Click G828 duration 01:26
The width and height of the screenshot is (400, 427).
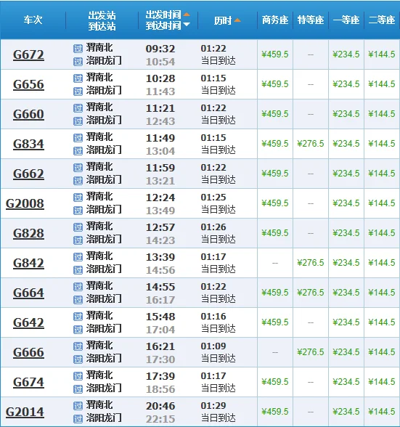[x=213, y=227]
